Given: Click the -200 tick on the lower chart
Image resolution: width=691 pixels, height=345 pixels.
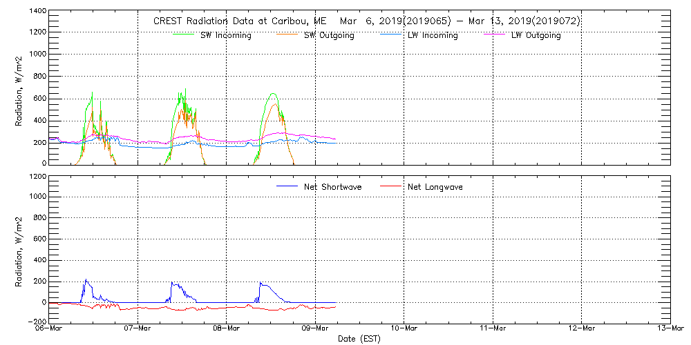Looking at the screenshot, I should (36, 322).
